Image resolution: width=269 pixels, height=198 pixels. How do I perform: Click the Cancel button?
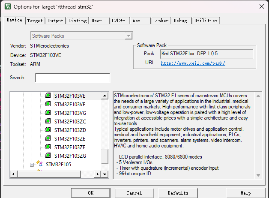[x=134, y=193]
